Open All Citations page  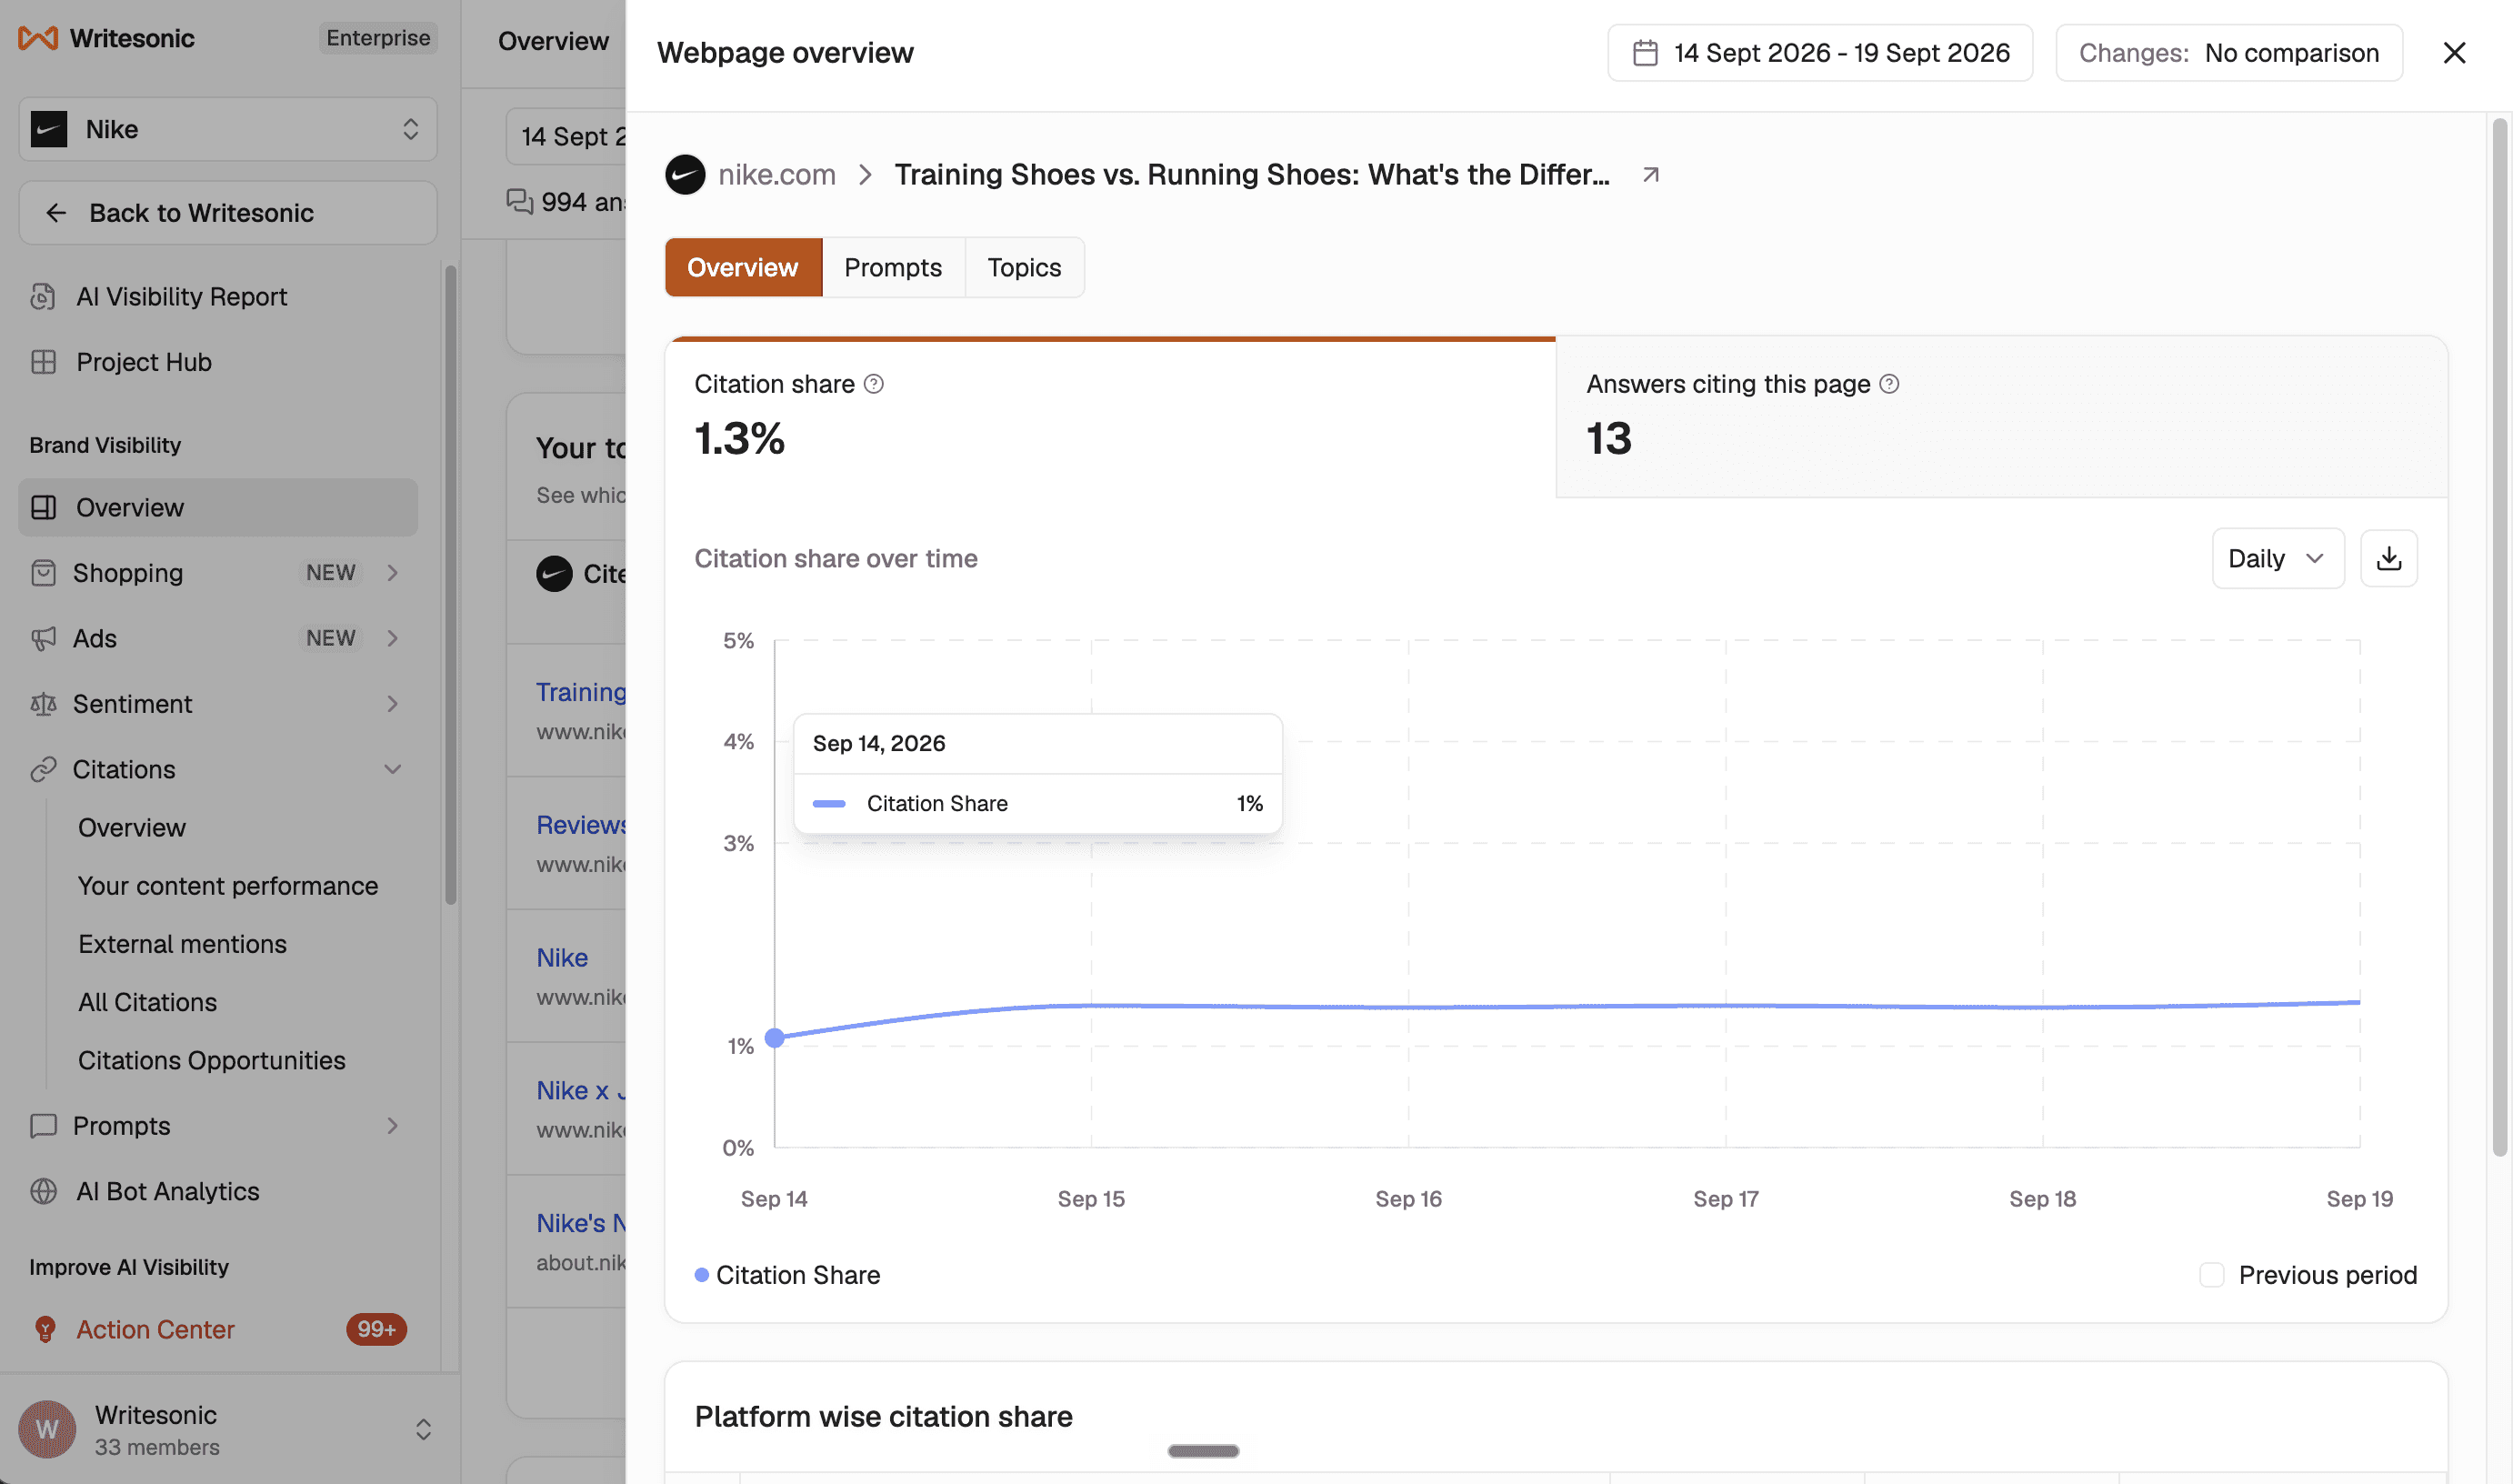pos(148,1002)
